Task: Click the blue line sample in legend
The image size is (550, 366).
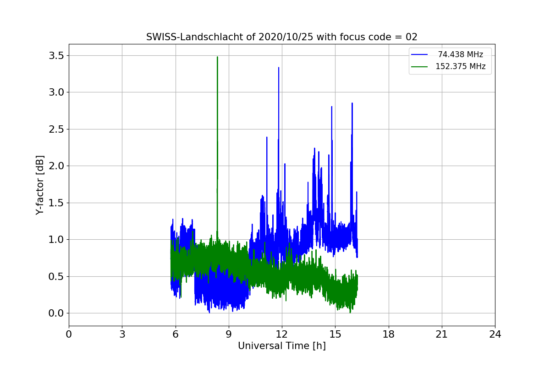Action: [x=419, y=54]
